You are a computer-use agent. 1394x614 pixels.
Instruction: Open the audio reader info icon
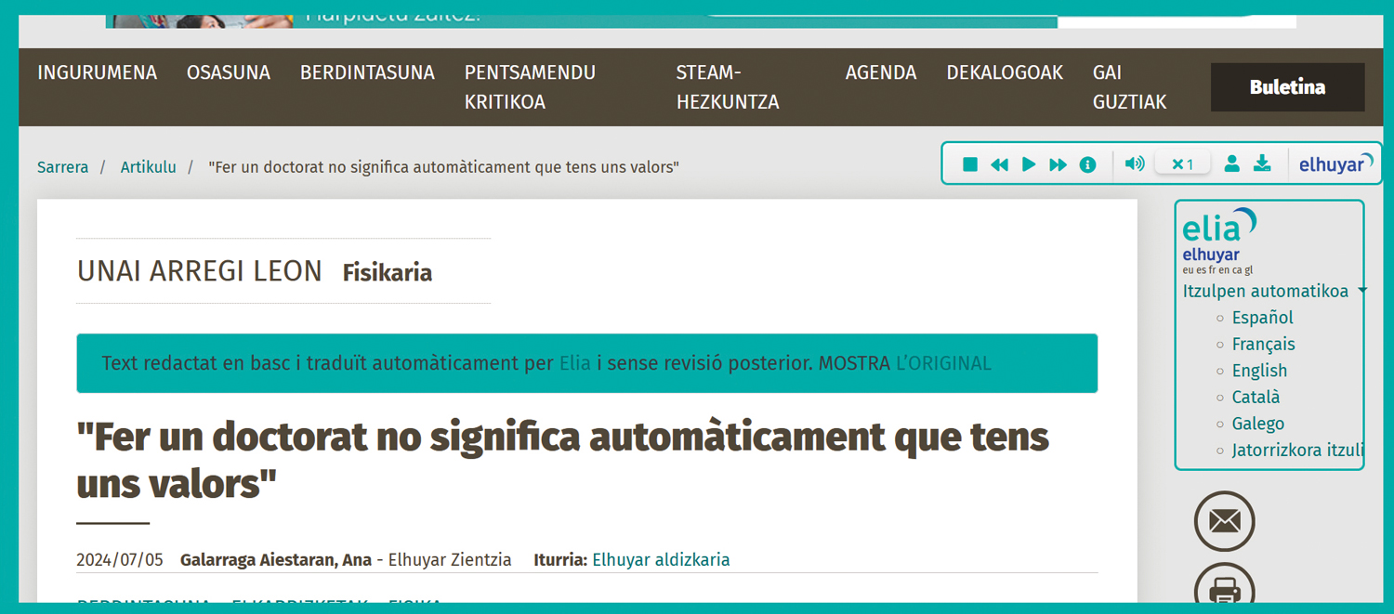pos(1087,164)
